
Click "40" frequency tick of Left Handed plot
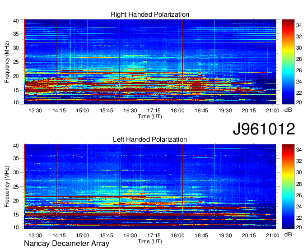click(x=16, y=146)
